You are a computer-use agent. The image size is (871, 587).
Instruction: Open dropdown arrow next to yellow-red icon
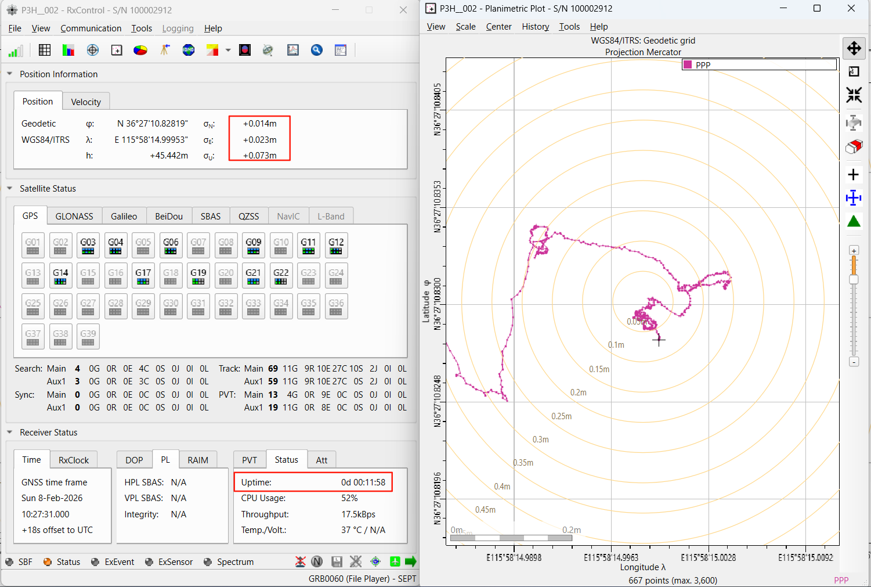[228, 50]
